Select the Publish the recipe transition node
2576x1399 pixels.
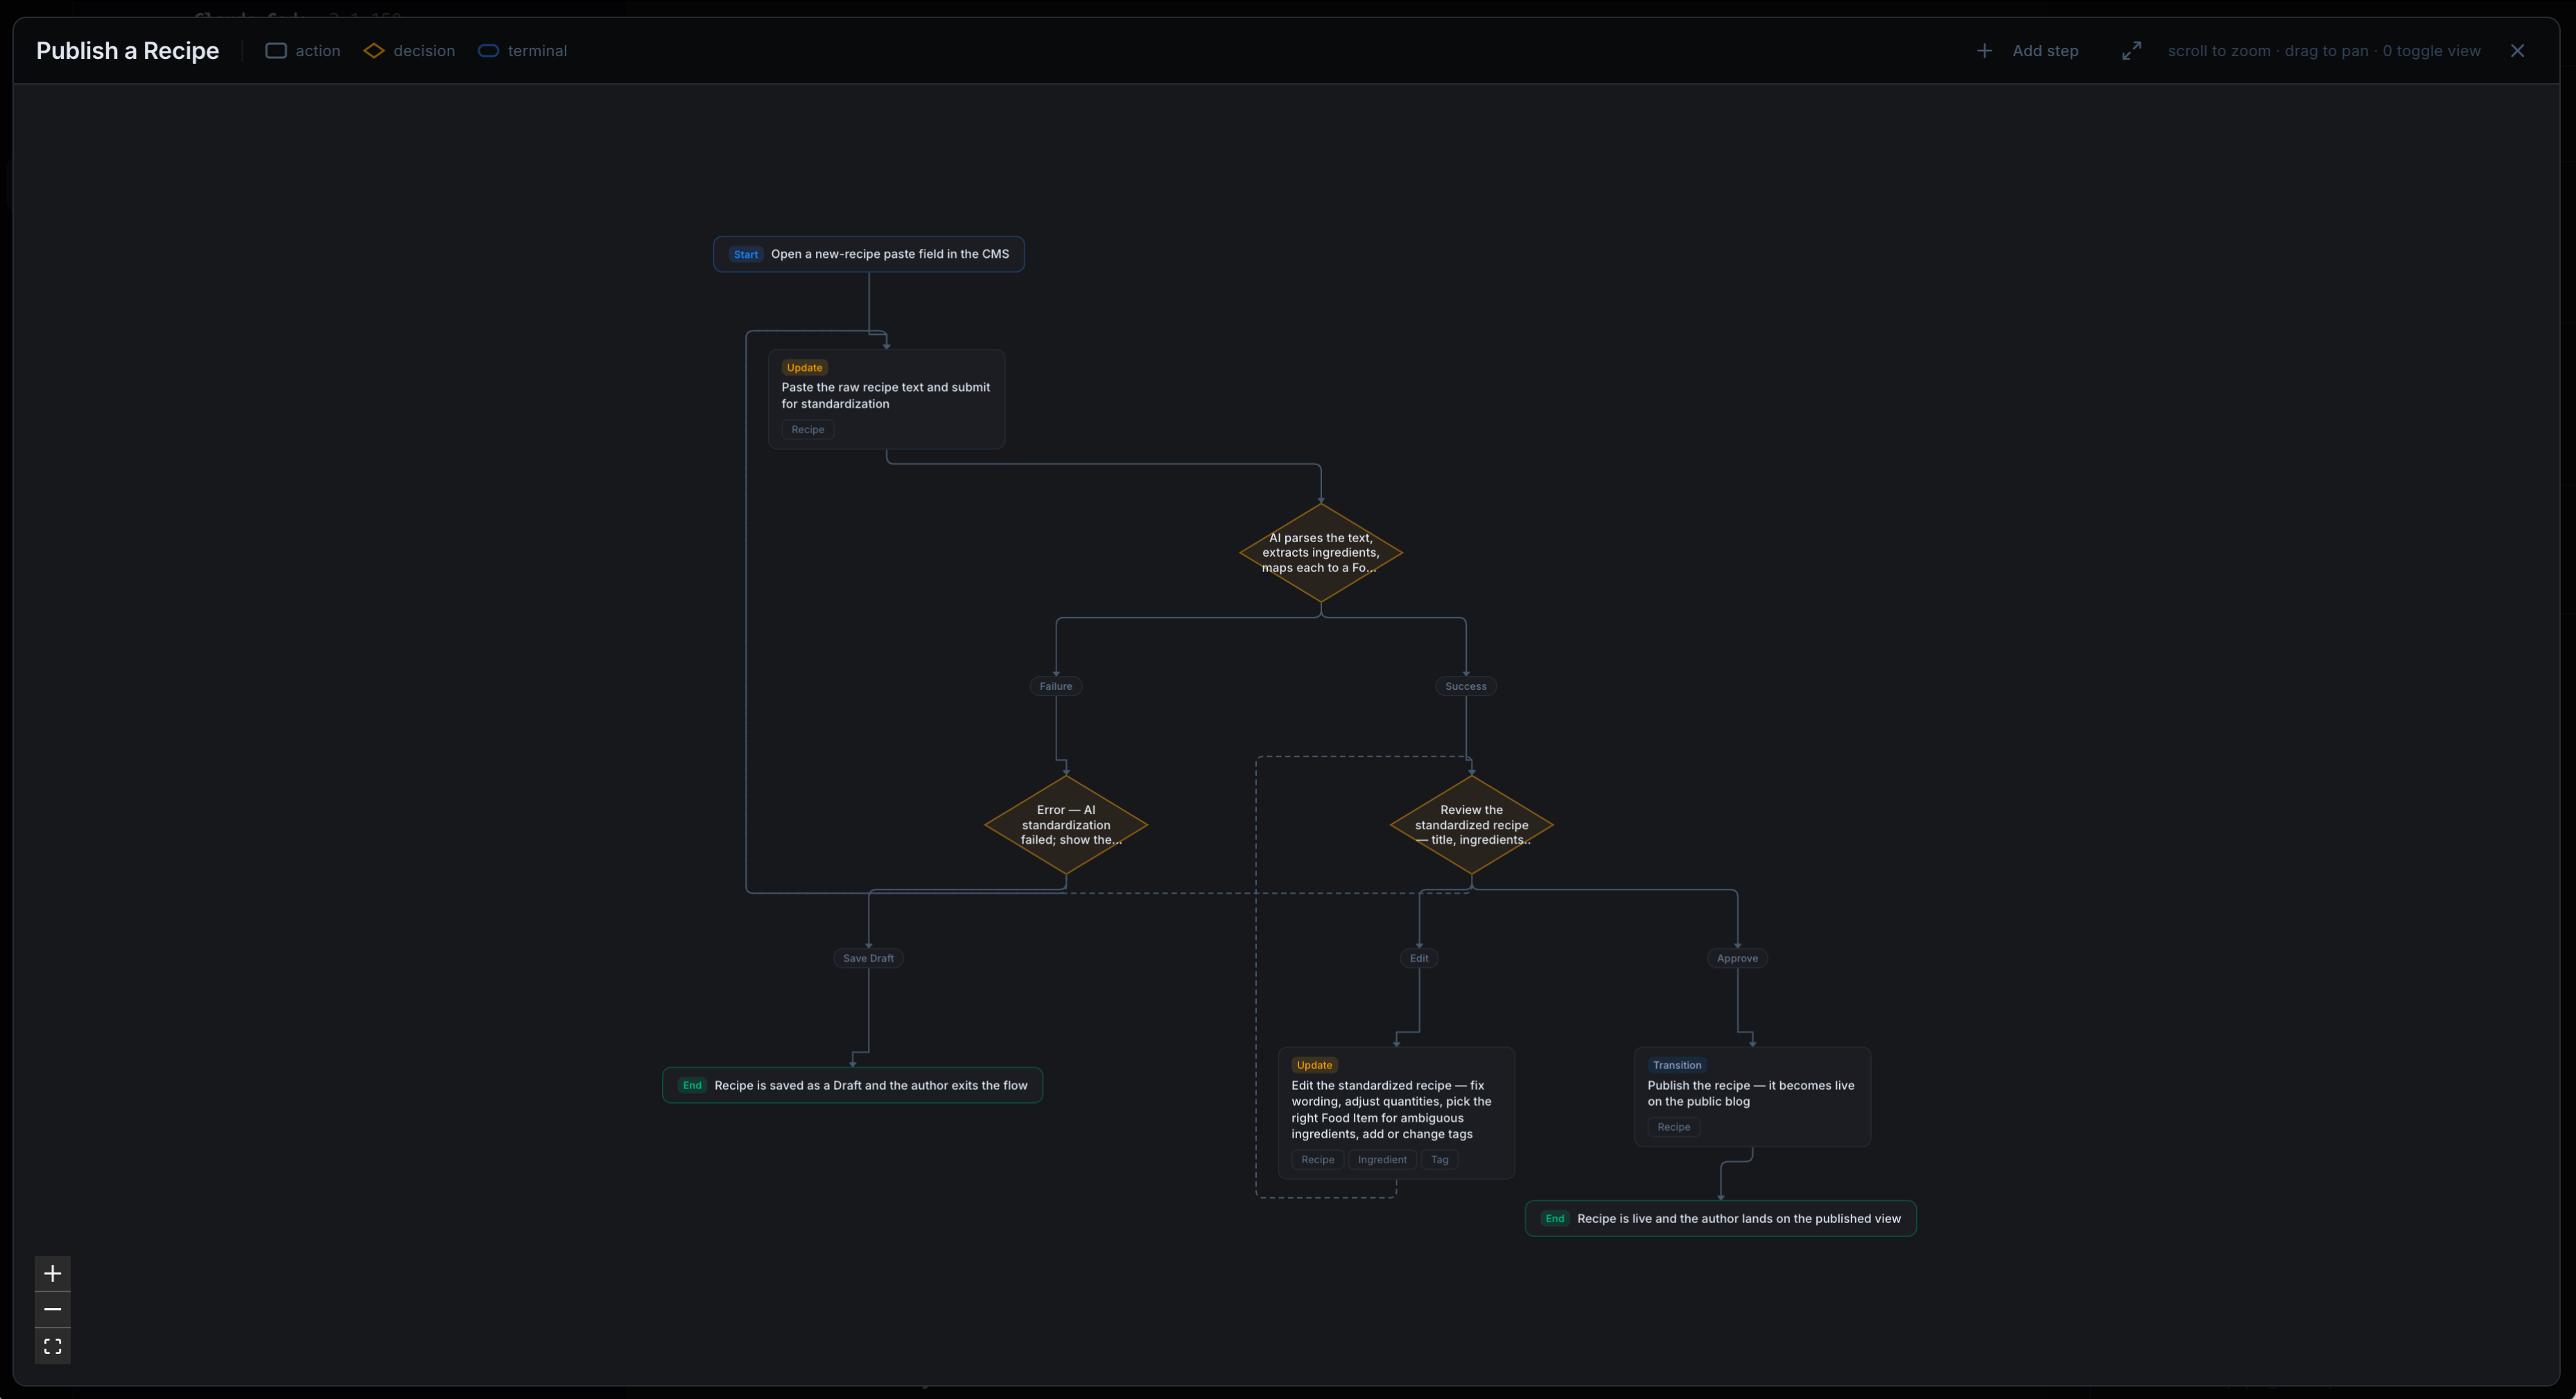click(x=1752, y=1097)
